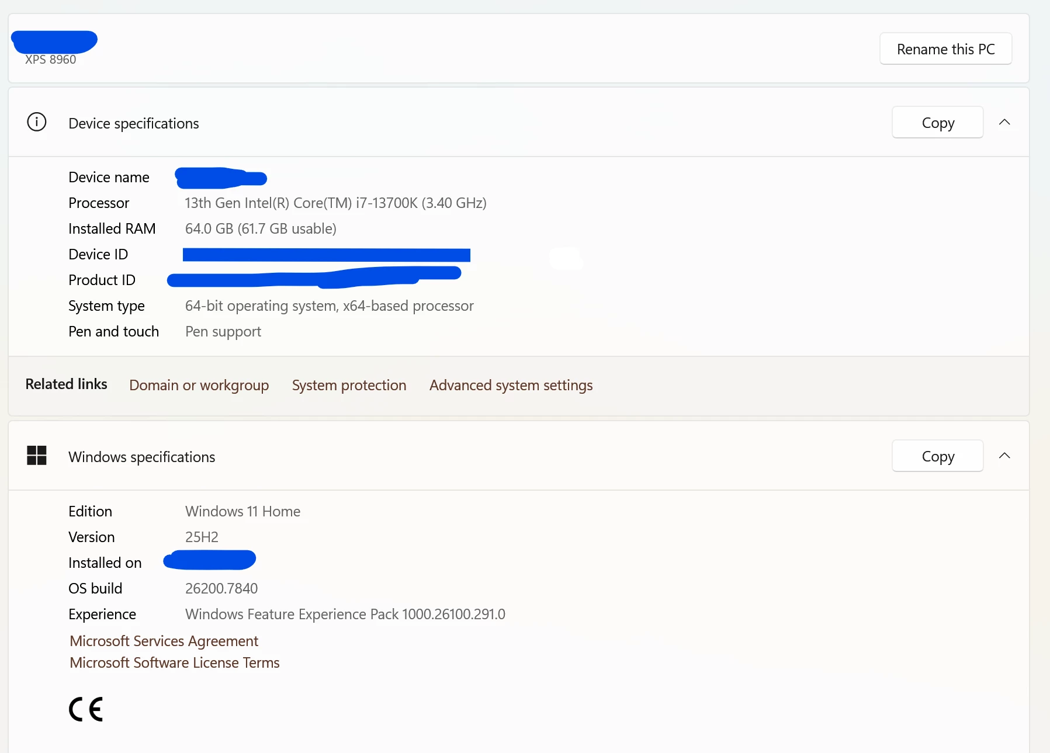The image size is (1050, 753).
Task: Click the Rename this PC button
Action: (945, 49)
